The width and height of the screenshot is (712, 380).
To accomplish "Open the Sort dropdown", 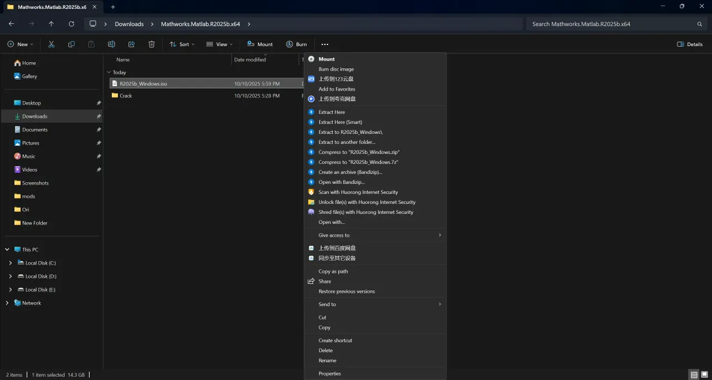I will pos(182,44).
